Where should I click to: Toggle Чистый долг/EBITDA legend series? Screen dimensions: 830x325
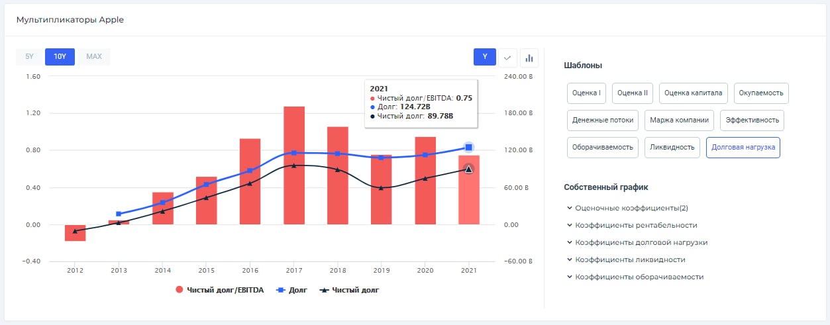[220, 290]
